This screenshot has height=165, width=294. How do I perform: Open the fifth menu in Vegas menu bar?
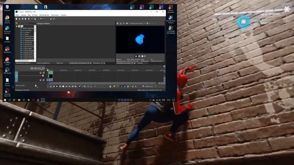pyautogui.click(x=44, y=15)
